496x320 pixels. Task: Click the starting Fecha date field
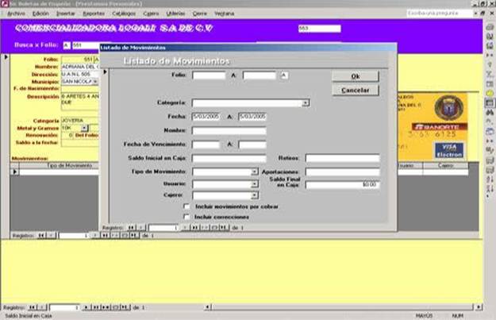pyautogui.click(x=206, y=117)
